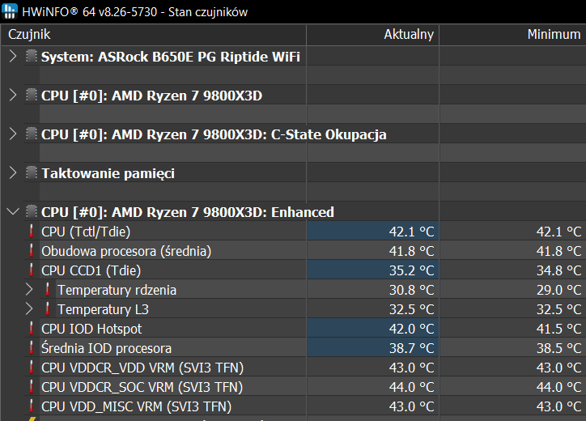Click current value 43.0 °C of CPU VDDCR_VDD VRM
Screen dimensions: 586x421
(x=411, y=368)
